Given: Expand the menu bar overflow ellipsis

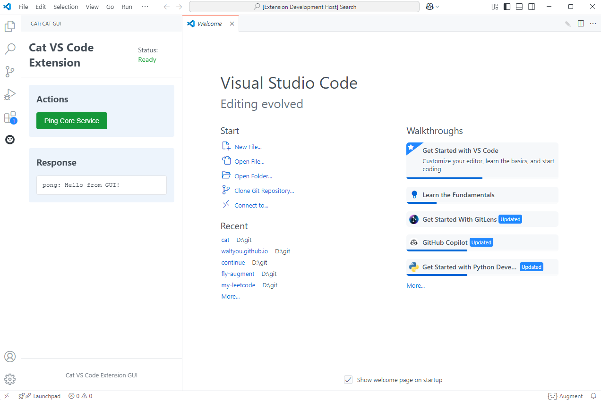Looking at the screenshot, I should (145, 7).
